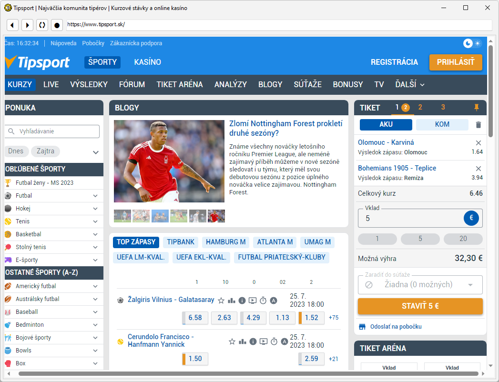Screen dimensions: 499x382
Task: Click the euro currency icon in Vklad
Action: pyautogui.click(x=471, y=218)
